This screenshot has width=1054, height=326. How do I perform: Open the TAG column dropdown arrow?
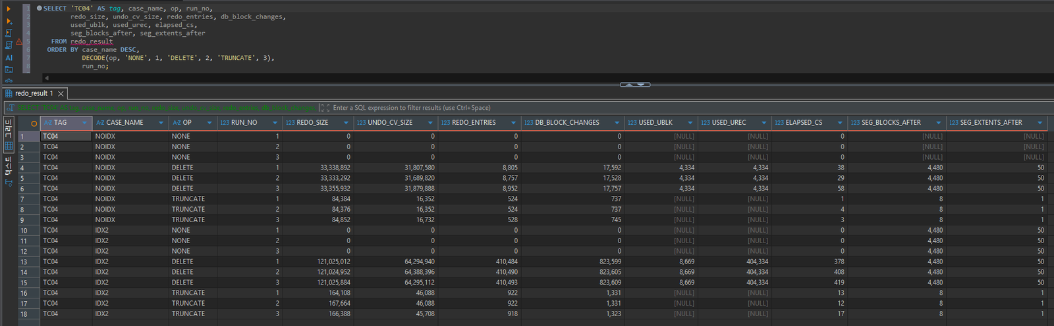(85, 123)
